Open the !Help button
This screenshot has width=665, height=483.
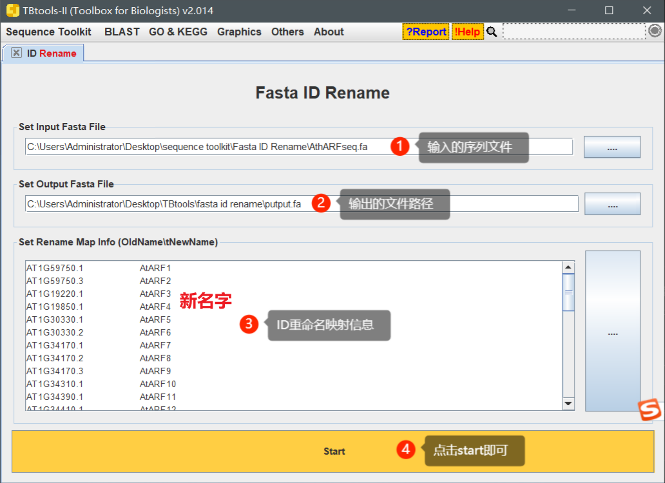(x=467, y=32)
